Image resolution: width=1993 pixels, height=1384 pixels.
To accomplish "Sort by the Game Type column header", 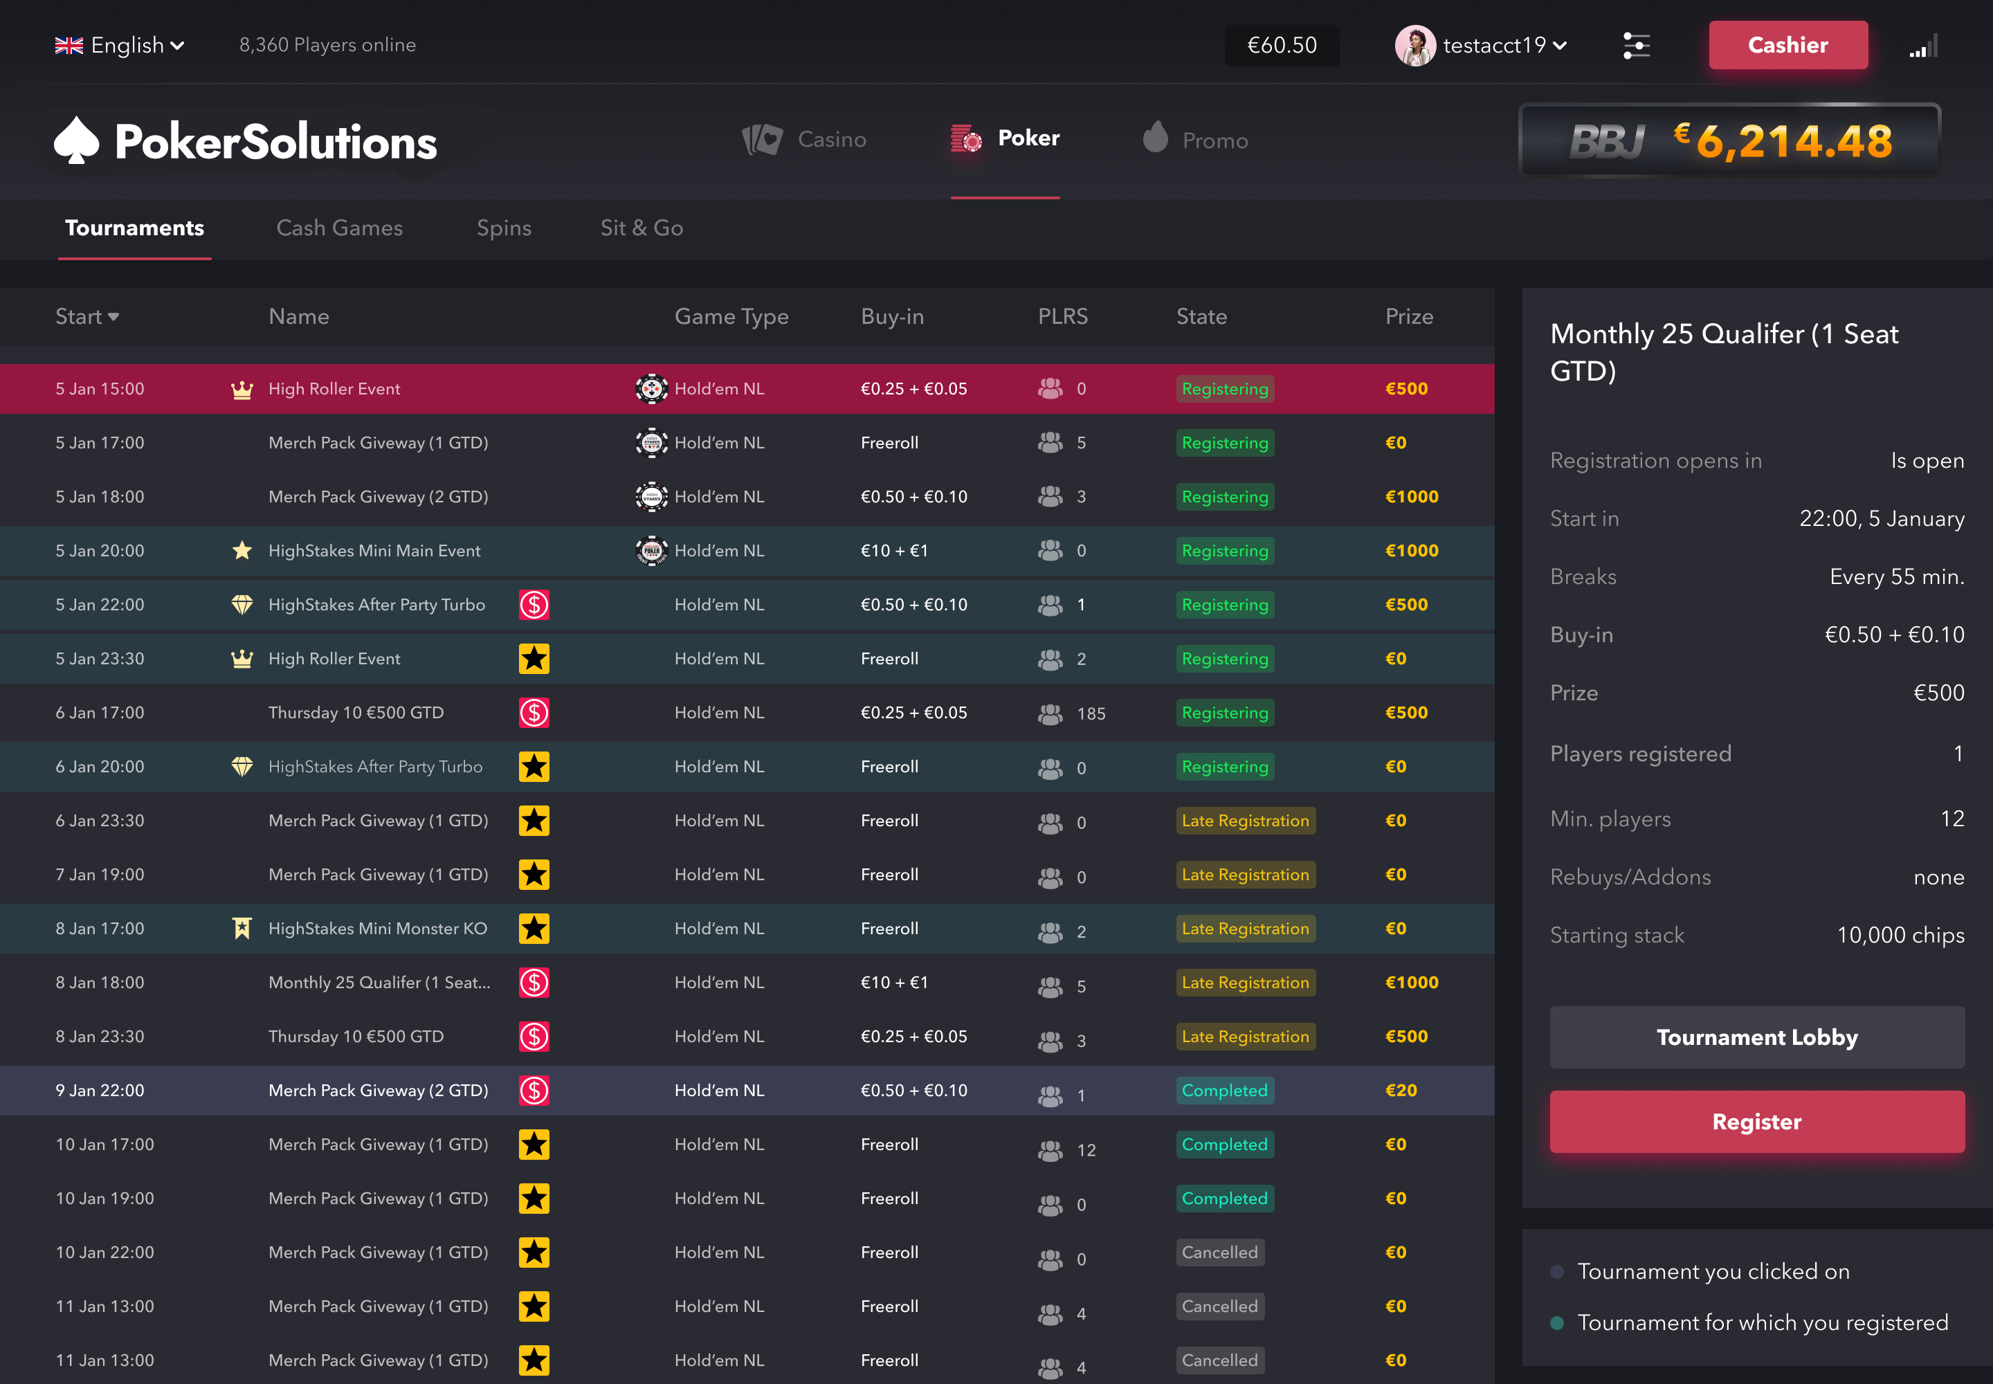I will (x=731, y=316).
